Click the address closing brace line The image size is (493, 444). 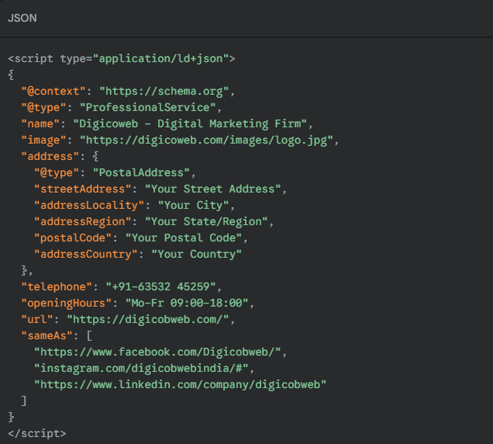click(x=26, y=270)
